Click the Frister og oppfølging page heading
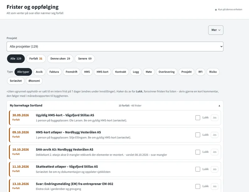This screenshot has width=249, height=192. tap(33, 7)
